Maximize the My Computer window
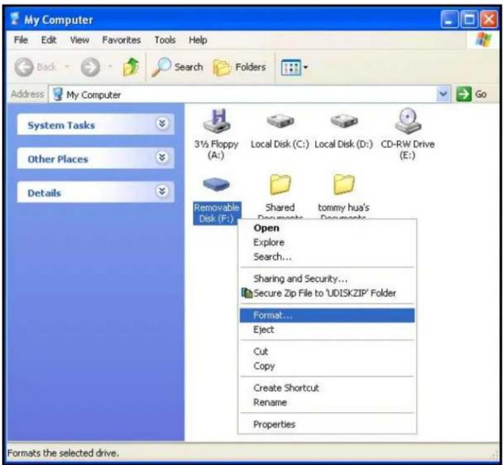 pos(469,19)
